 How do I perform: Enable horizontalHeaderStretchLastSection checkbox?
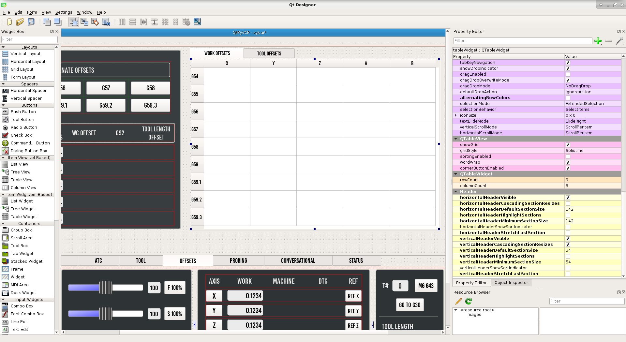568,233
